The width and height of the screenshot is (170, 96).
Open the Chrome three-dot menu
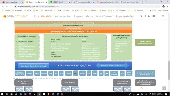(x=168, y=6)
